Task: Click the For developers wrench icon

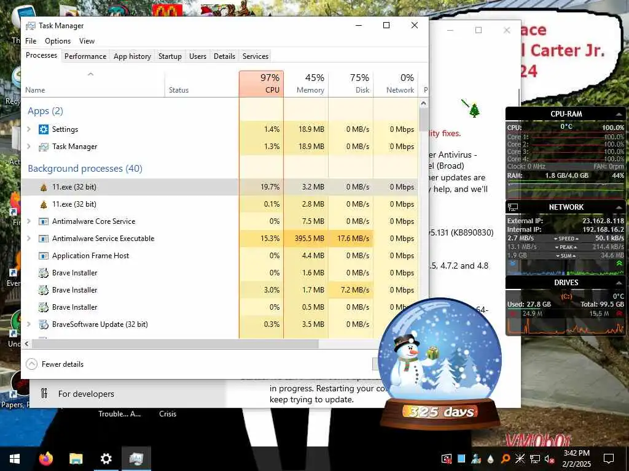Action: point(44,394)
